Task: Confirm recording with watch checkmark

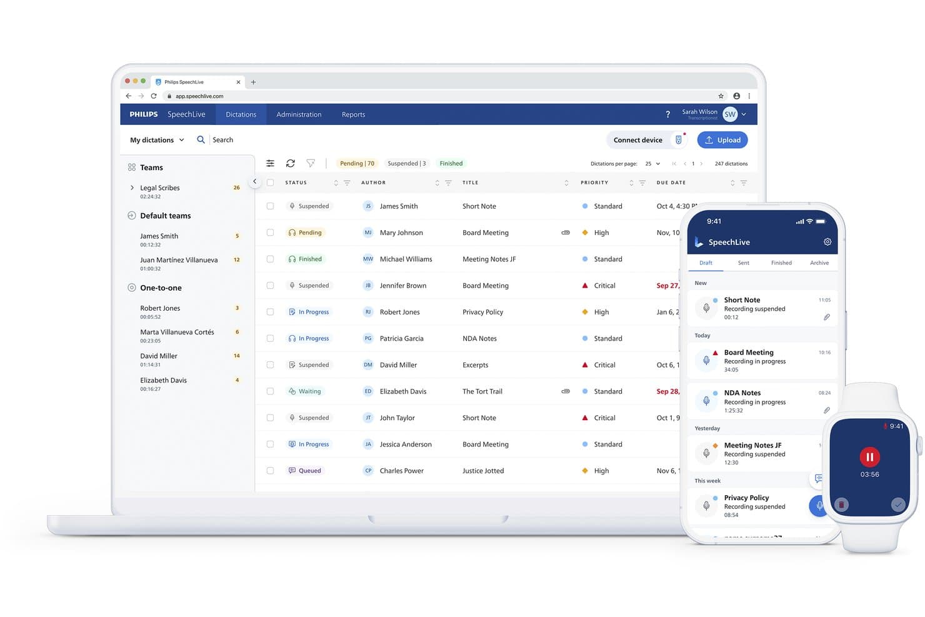Action: tap(898, 504)
